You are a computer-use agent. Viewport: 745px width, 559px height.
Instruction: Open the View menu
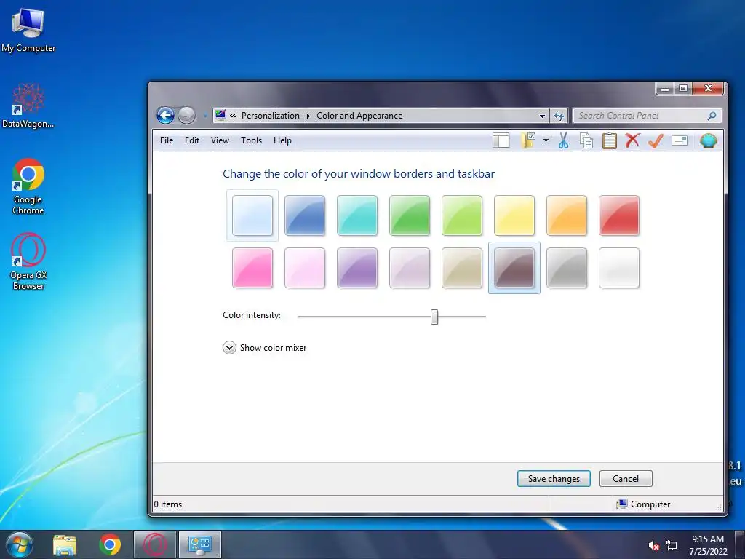coord(220,140)
